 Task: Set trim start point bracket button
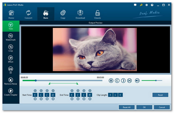(x=117, y=80)
